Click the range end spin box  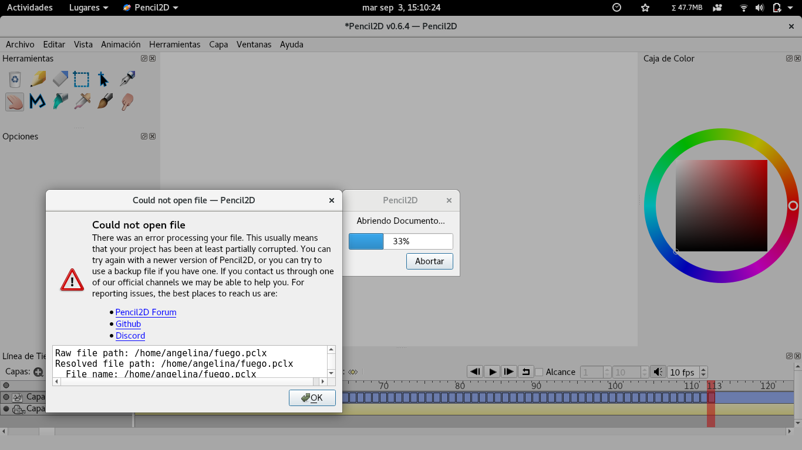tap(631, 372)
